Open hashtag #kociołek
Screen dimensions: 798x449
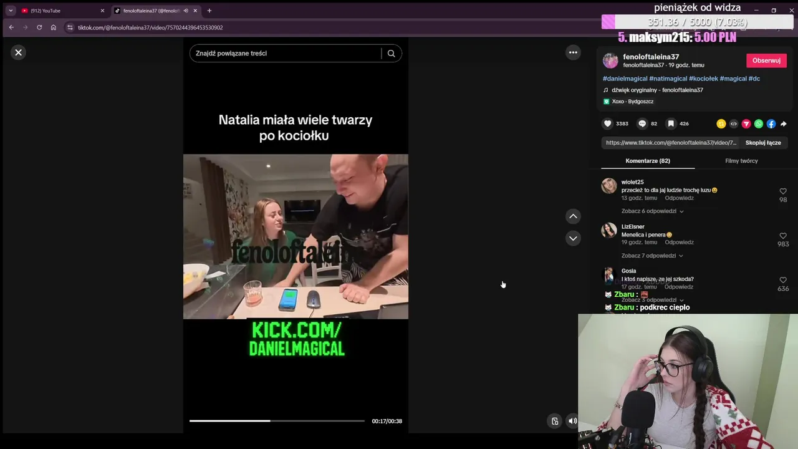click(703, 79)
